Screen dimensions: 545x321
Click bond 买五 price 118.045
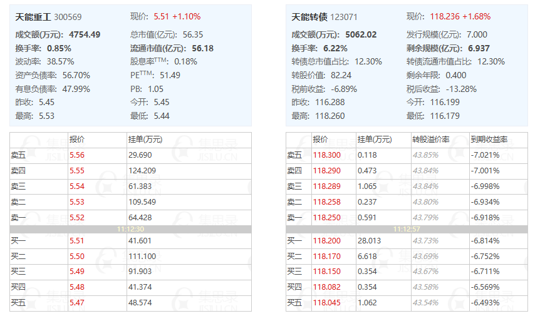click(327, 303)
